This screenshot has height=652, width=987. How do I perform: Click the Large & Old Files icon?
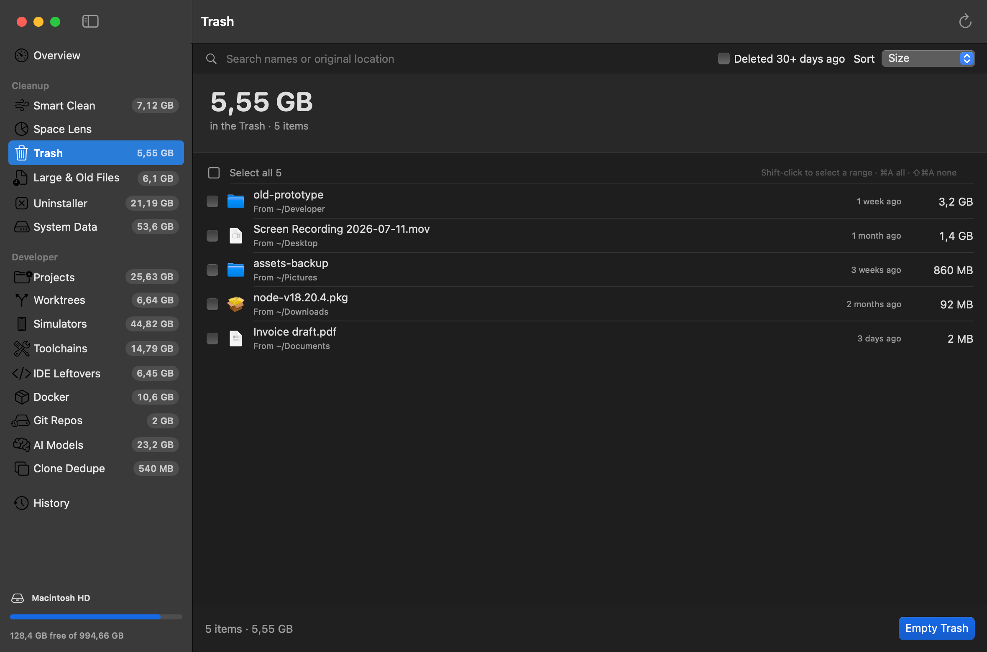[x=20, y=178]
